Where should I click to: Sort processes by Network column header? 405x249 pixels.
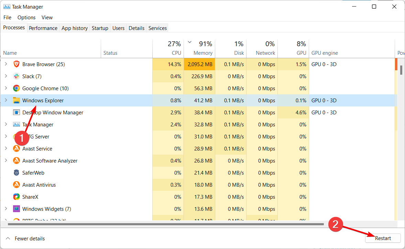click(262, 49)
